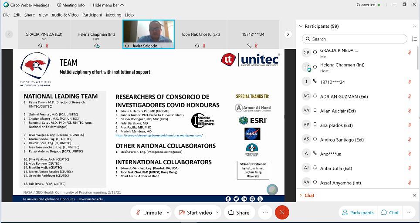This screenshot has height=223, width=420.
Task: Click the sort participants icon beside search
Action: click(x=414, y=39)
